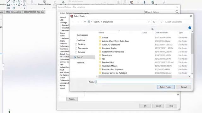Click OK in System Options dialog
The height and width of the screenshot is (113, 202).
[145, 106]
